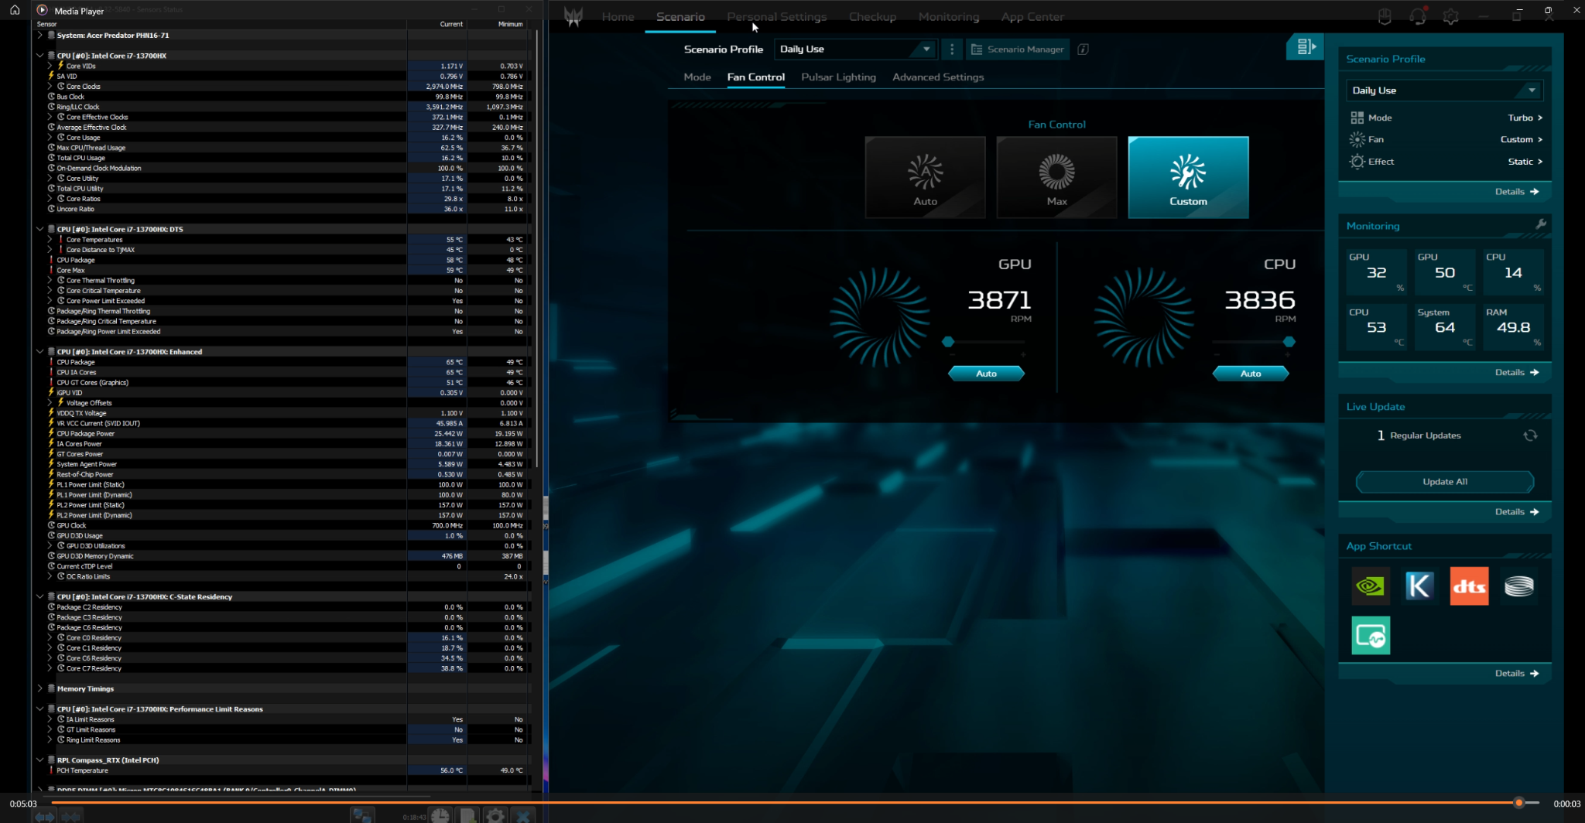Click the log file icon in sensor toolbar
1585x823 pixels.
tap(467, 815)
